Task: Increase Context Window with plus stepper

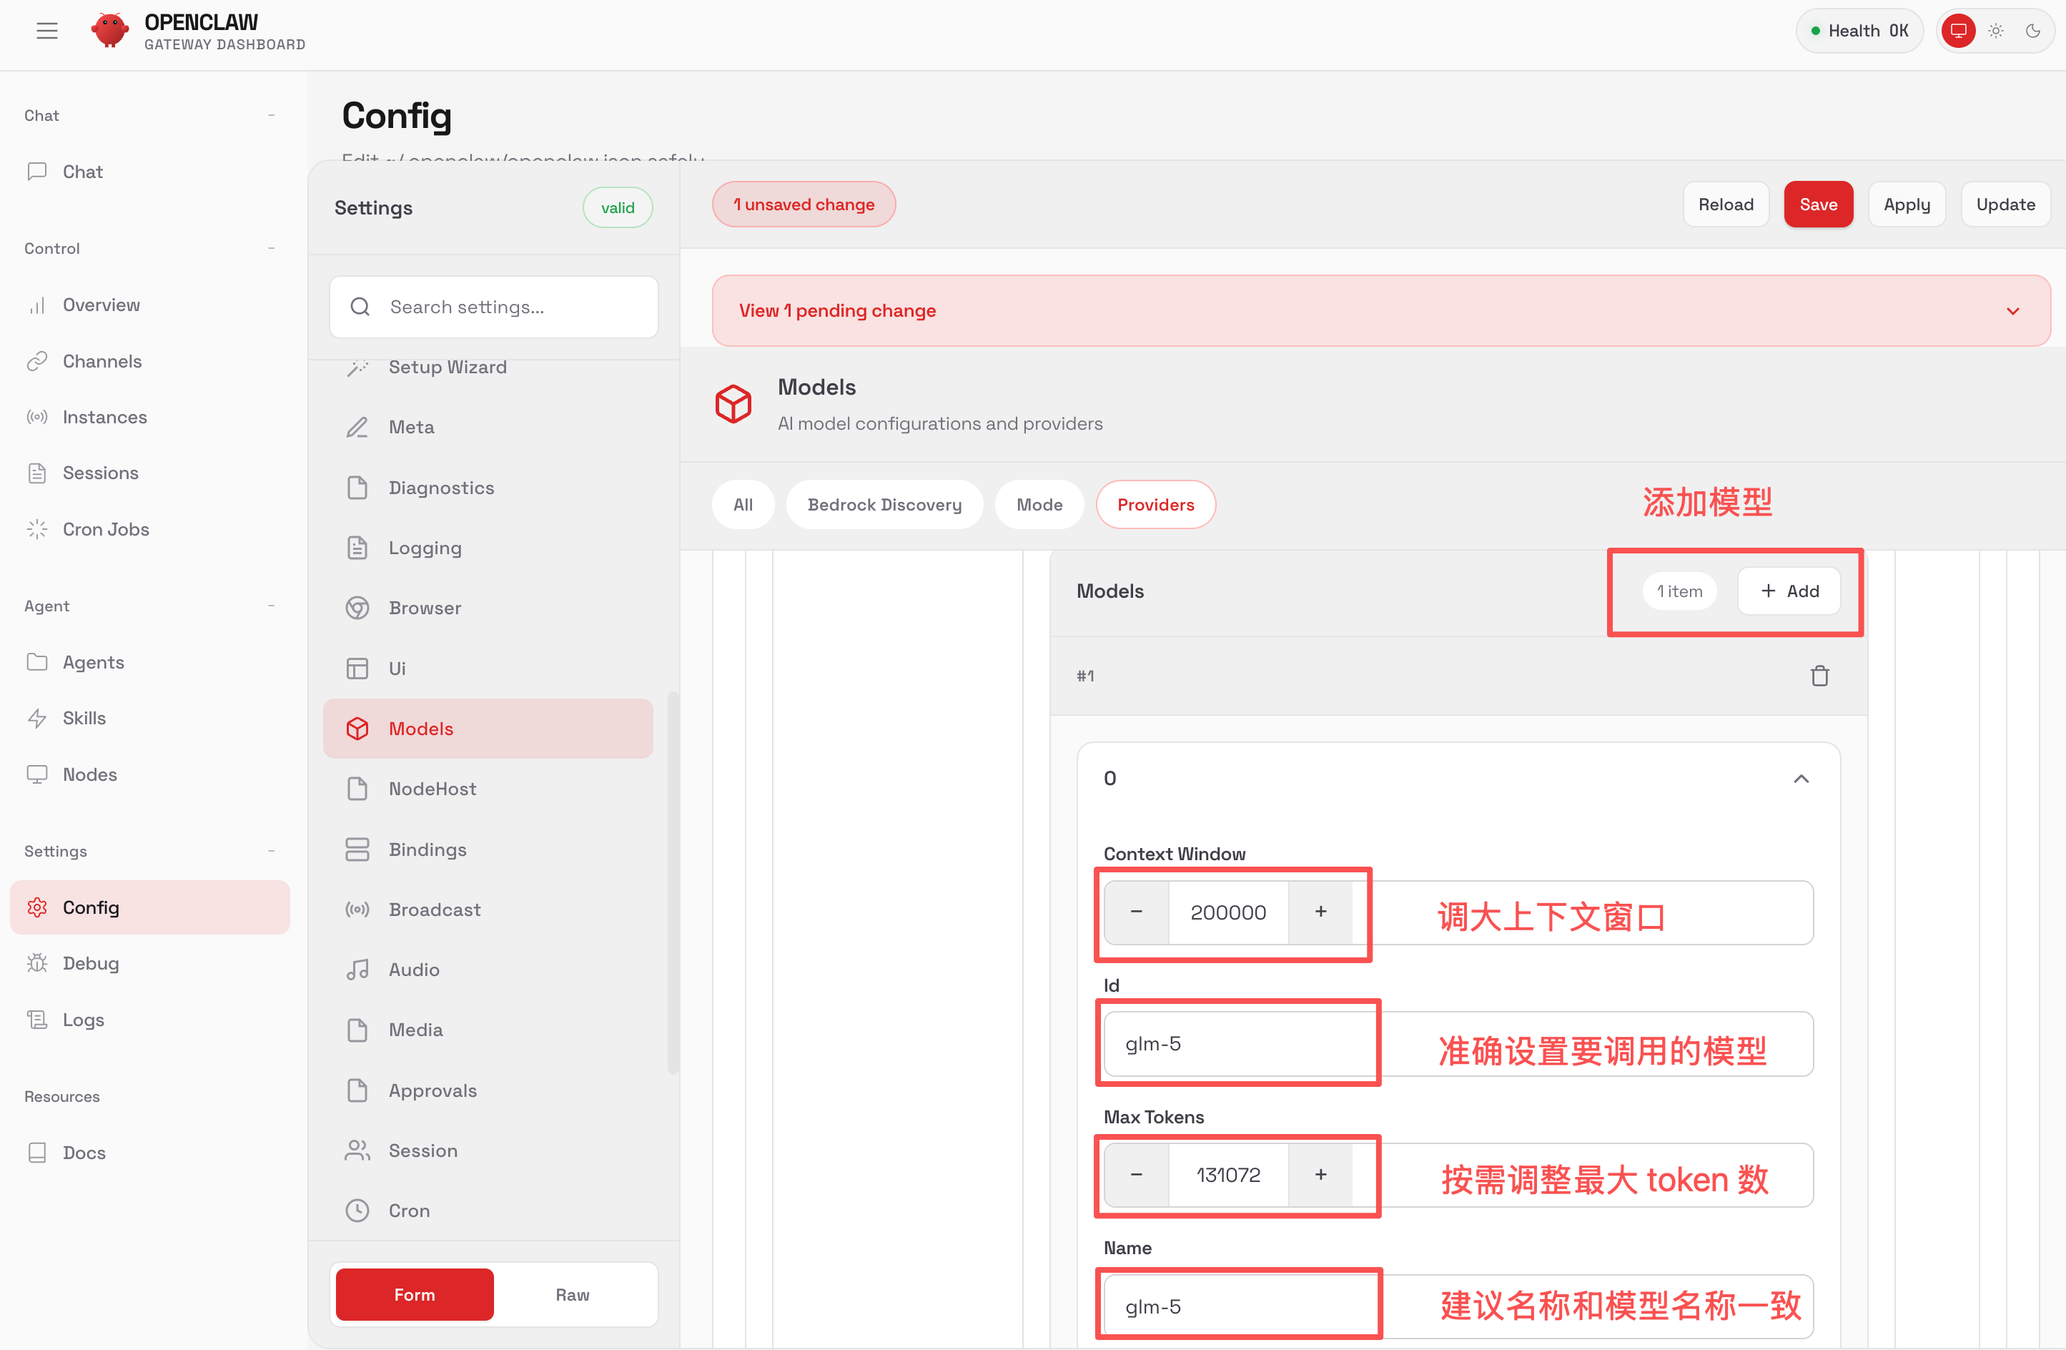Action: click(x=1320, y=912)
